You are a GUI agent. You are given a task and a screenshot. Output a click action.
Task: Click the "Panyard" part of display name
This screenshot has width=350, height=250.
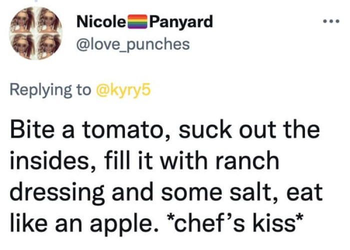181,22
